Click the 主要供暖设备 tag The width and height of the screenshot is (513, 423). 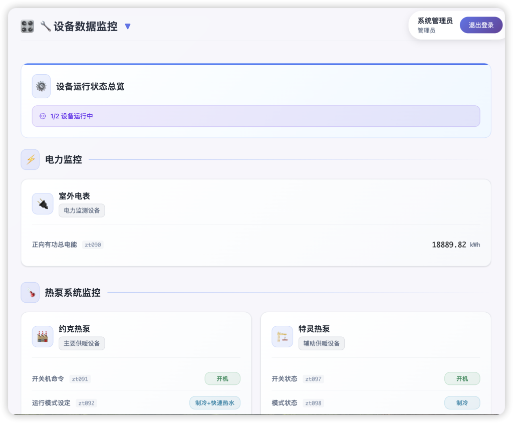click(82, 343)
